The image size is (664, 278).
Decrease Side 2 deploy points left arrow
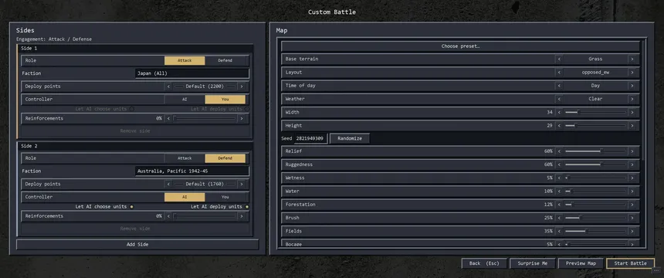click(168, 185)
